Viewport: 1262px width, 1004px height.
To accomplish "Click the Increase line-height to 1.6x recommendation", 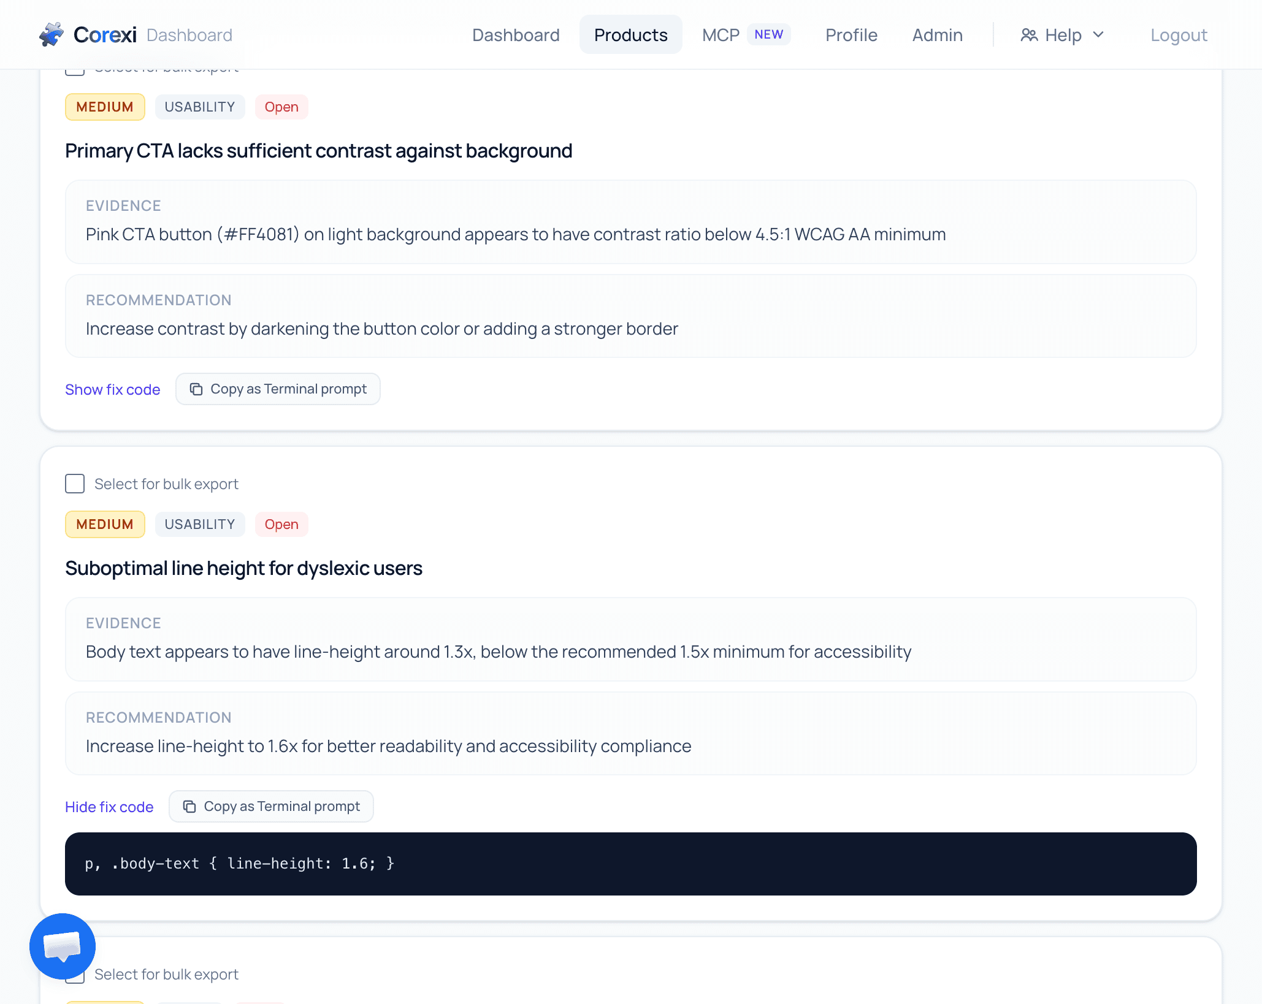I will coord(388,746).
